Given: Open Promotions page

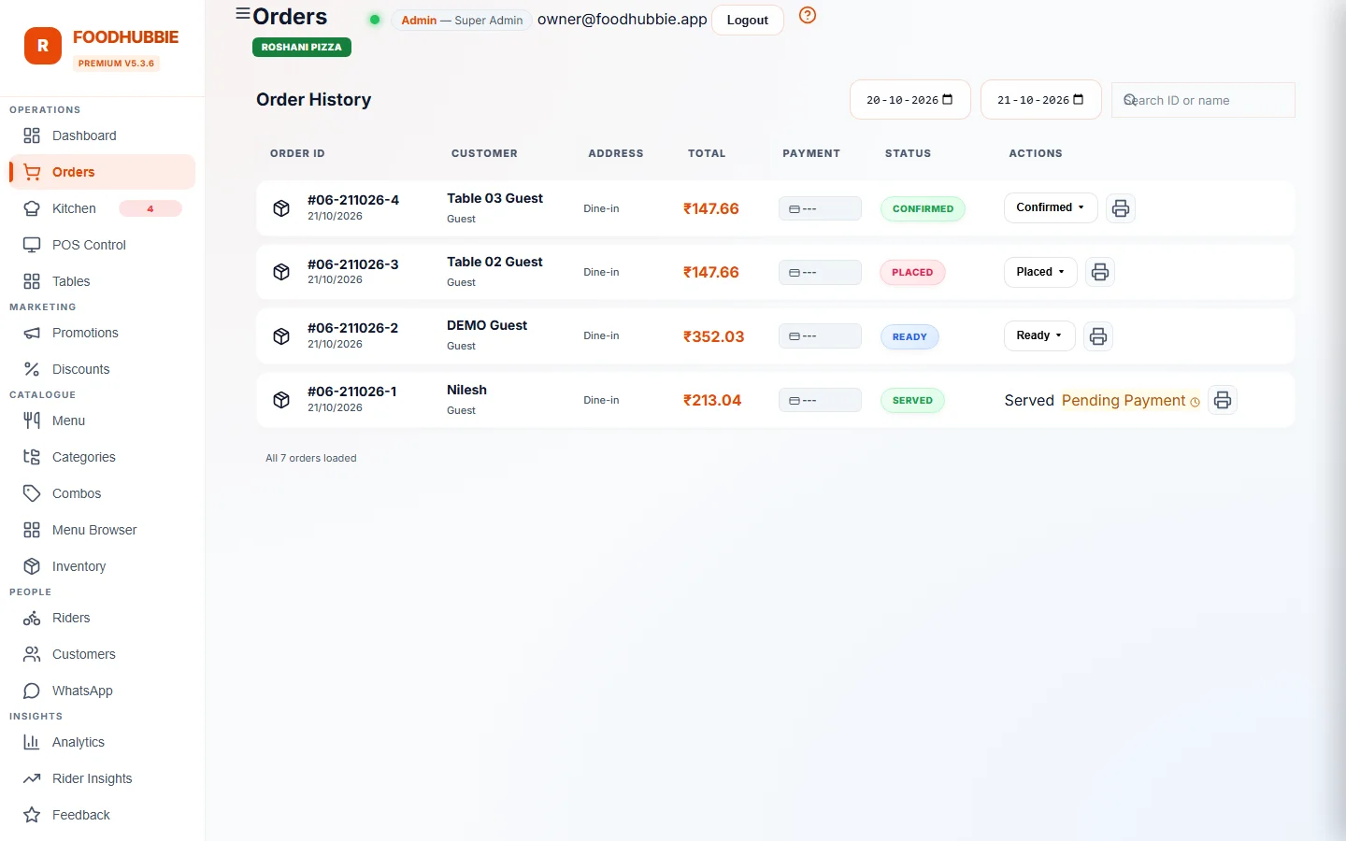Looking at the screenshot, I should [x=102, y=333].
